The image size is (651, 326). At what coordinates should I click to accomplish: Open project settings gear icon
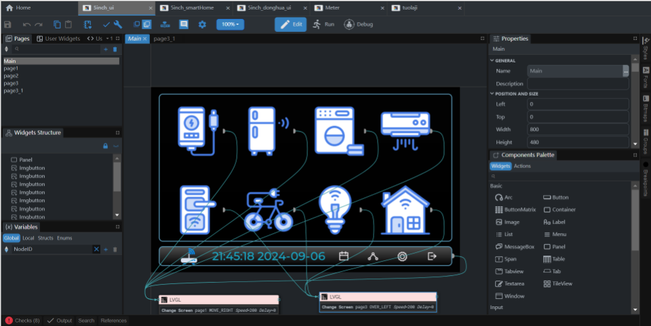point(202,24)
